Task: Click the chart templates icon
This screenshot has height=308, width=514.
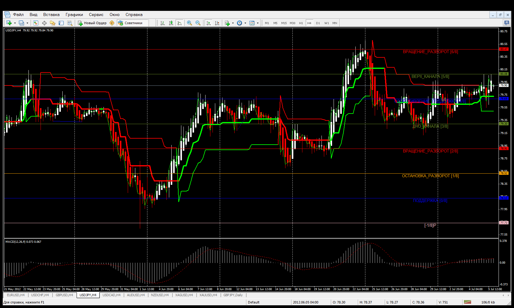Action: pos(252,23)
